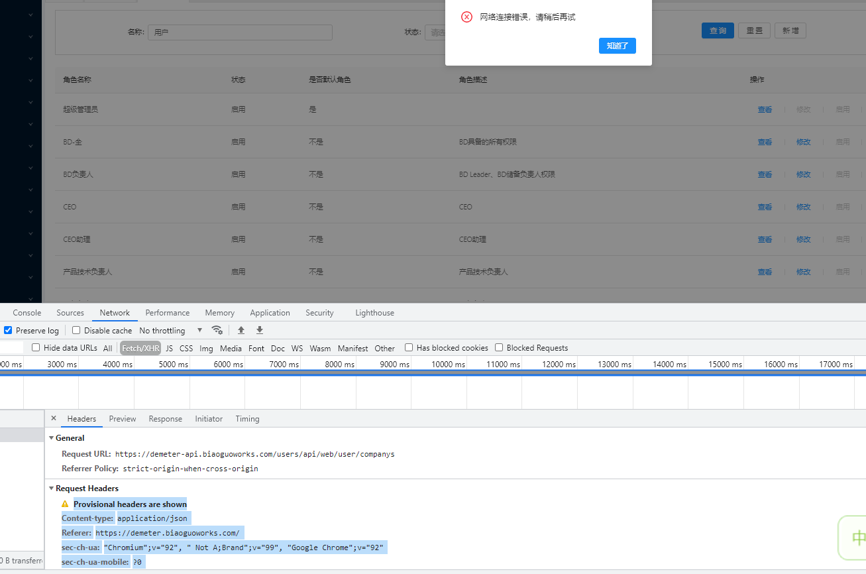Filter requests by Manifest
This screenshot has height=574, width=866.
click(352, 348)
